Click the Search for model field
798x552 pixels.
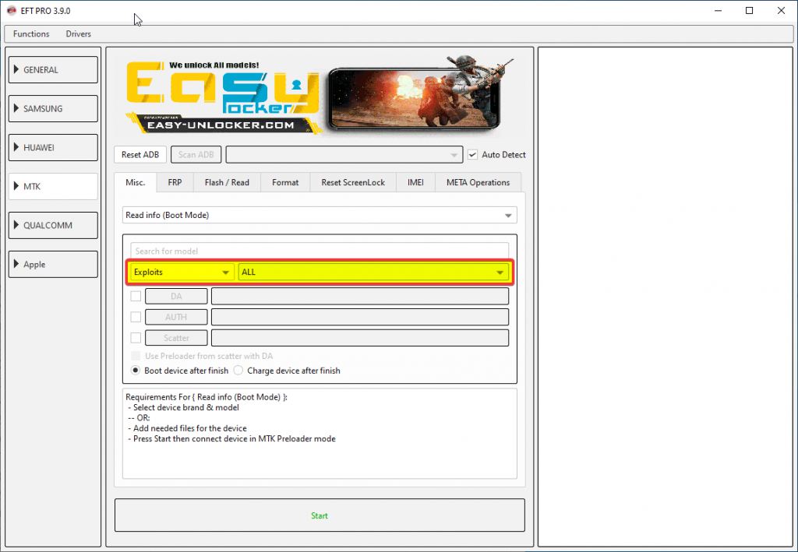320,251
